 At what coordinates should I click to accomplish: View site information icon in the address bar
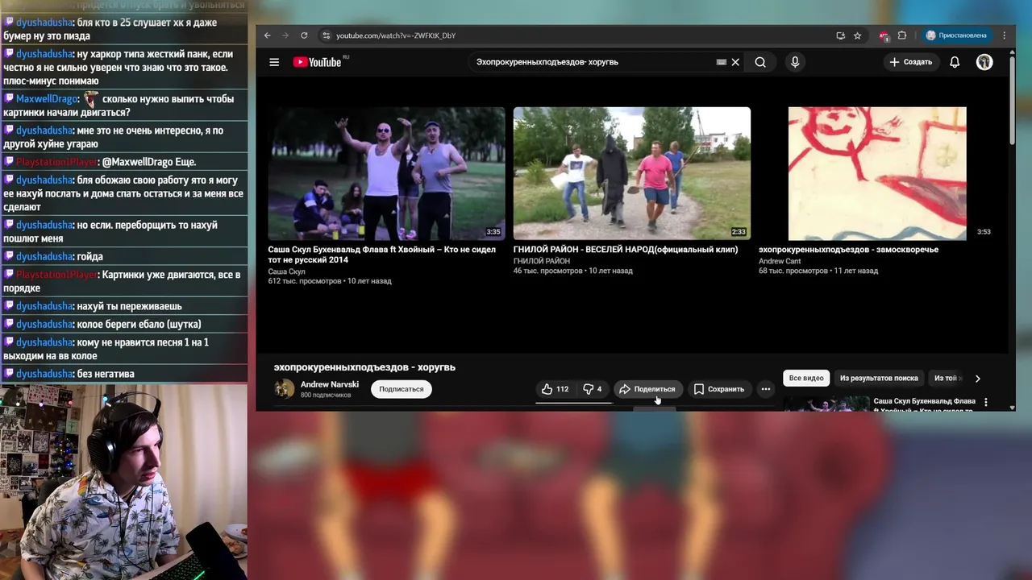tap(326, 35)
